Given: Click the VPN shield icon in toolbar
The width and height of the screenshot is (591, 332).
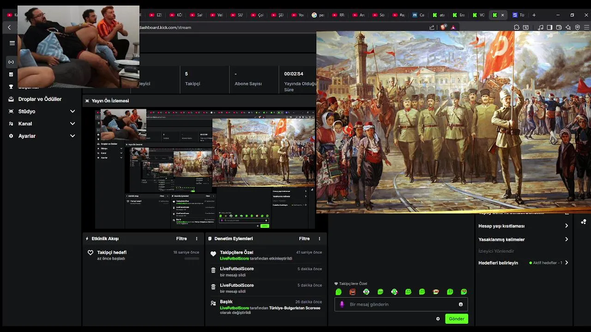Looking at the screenshot, I should point(578,27).
